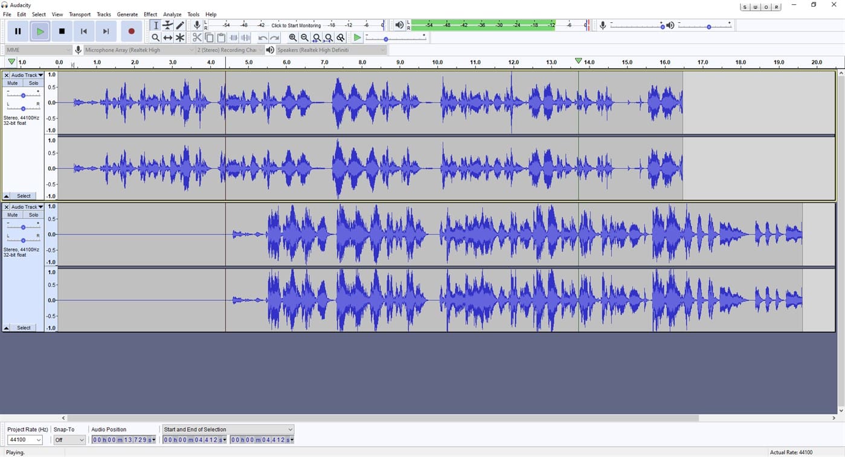Click the Zoom Toggle icon
The height and width of the screenshot is (457, 845).
coord(341,37)
